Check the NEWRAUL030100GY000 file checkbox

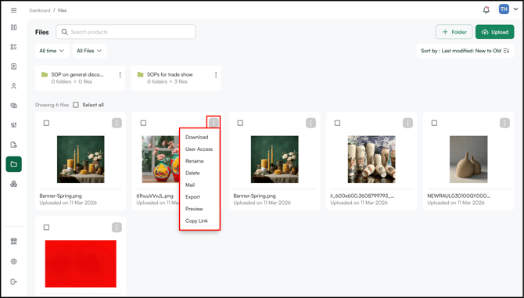[x=434, y=124]
